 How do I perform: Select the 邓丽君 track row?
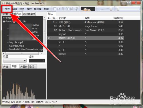tap(86, 54)
